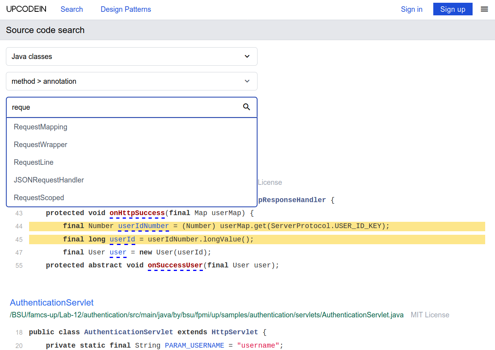Click line number 55
Image resolution: width=495 pixels, height=350 pixels.
point(19,265)
